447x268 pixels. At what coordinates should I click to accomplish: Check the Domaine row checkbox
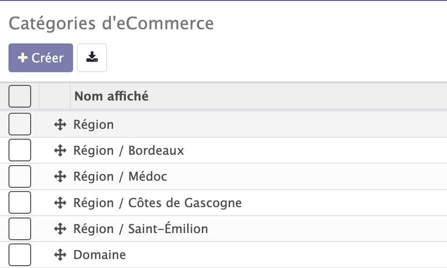tap(20, 255)
